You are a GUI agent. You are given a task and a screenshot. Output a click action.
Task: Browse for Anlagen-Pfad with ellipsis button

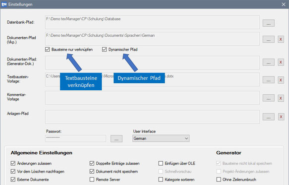(x=268, y=117)
